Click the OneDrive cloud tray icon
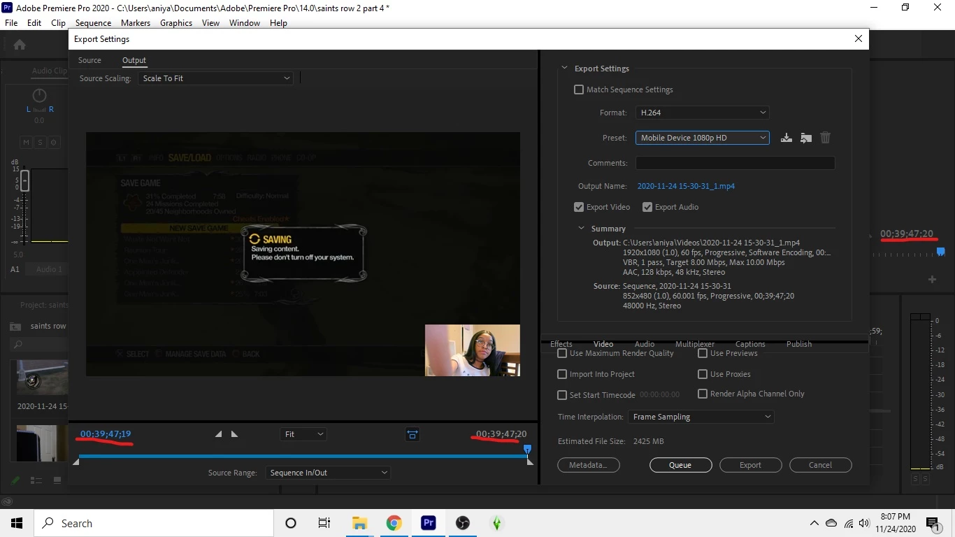 pyautogui.click(x=831, y=523)
